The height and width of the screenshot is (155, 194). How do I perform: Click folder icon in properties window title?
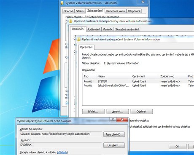pos(62,3)
